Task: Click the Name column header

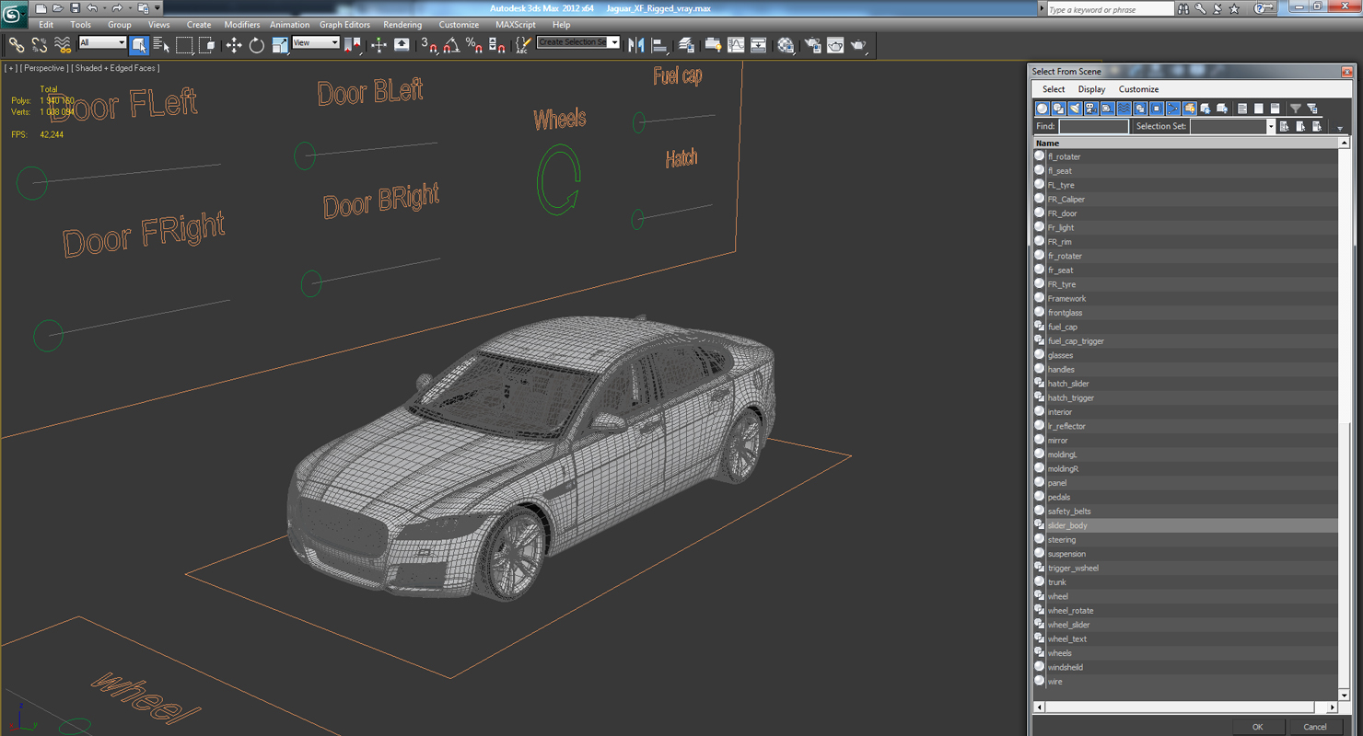Action: tap(1185, 144)
